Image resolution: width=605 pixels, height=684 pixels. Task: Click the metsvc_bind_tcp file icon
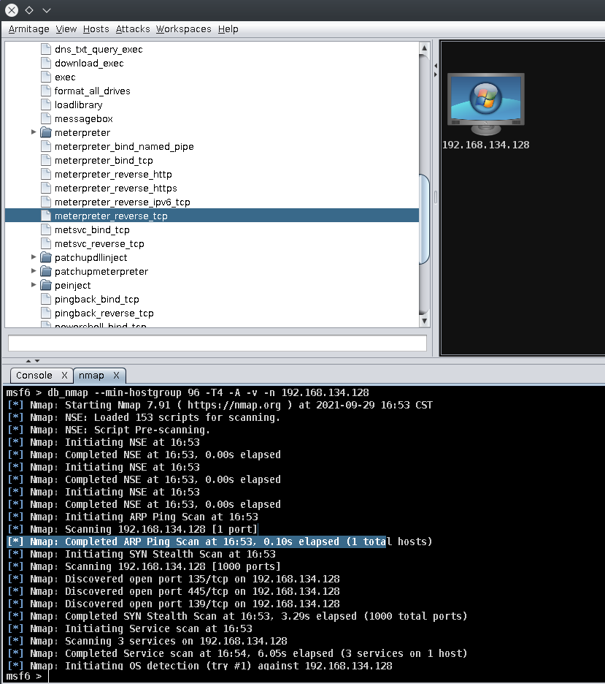tap(46, 230)
